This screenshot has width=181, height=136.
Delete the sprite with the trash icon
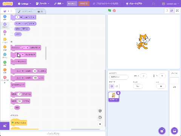pyautogui.click(x=118, y=93)
